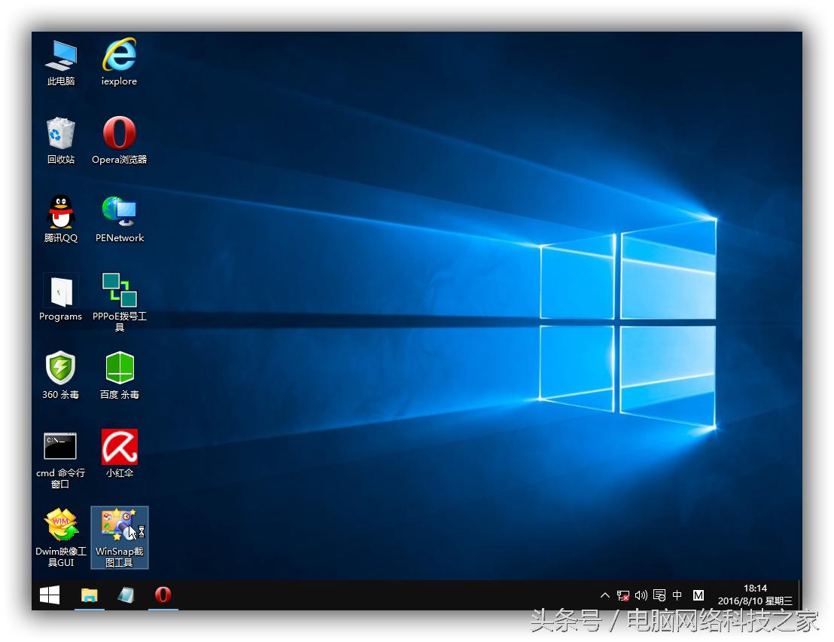Select the Programs folder icon

tap(61, 292)
